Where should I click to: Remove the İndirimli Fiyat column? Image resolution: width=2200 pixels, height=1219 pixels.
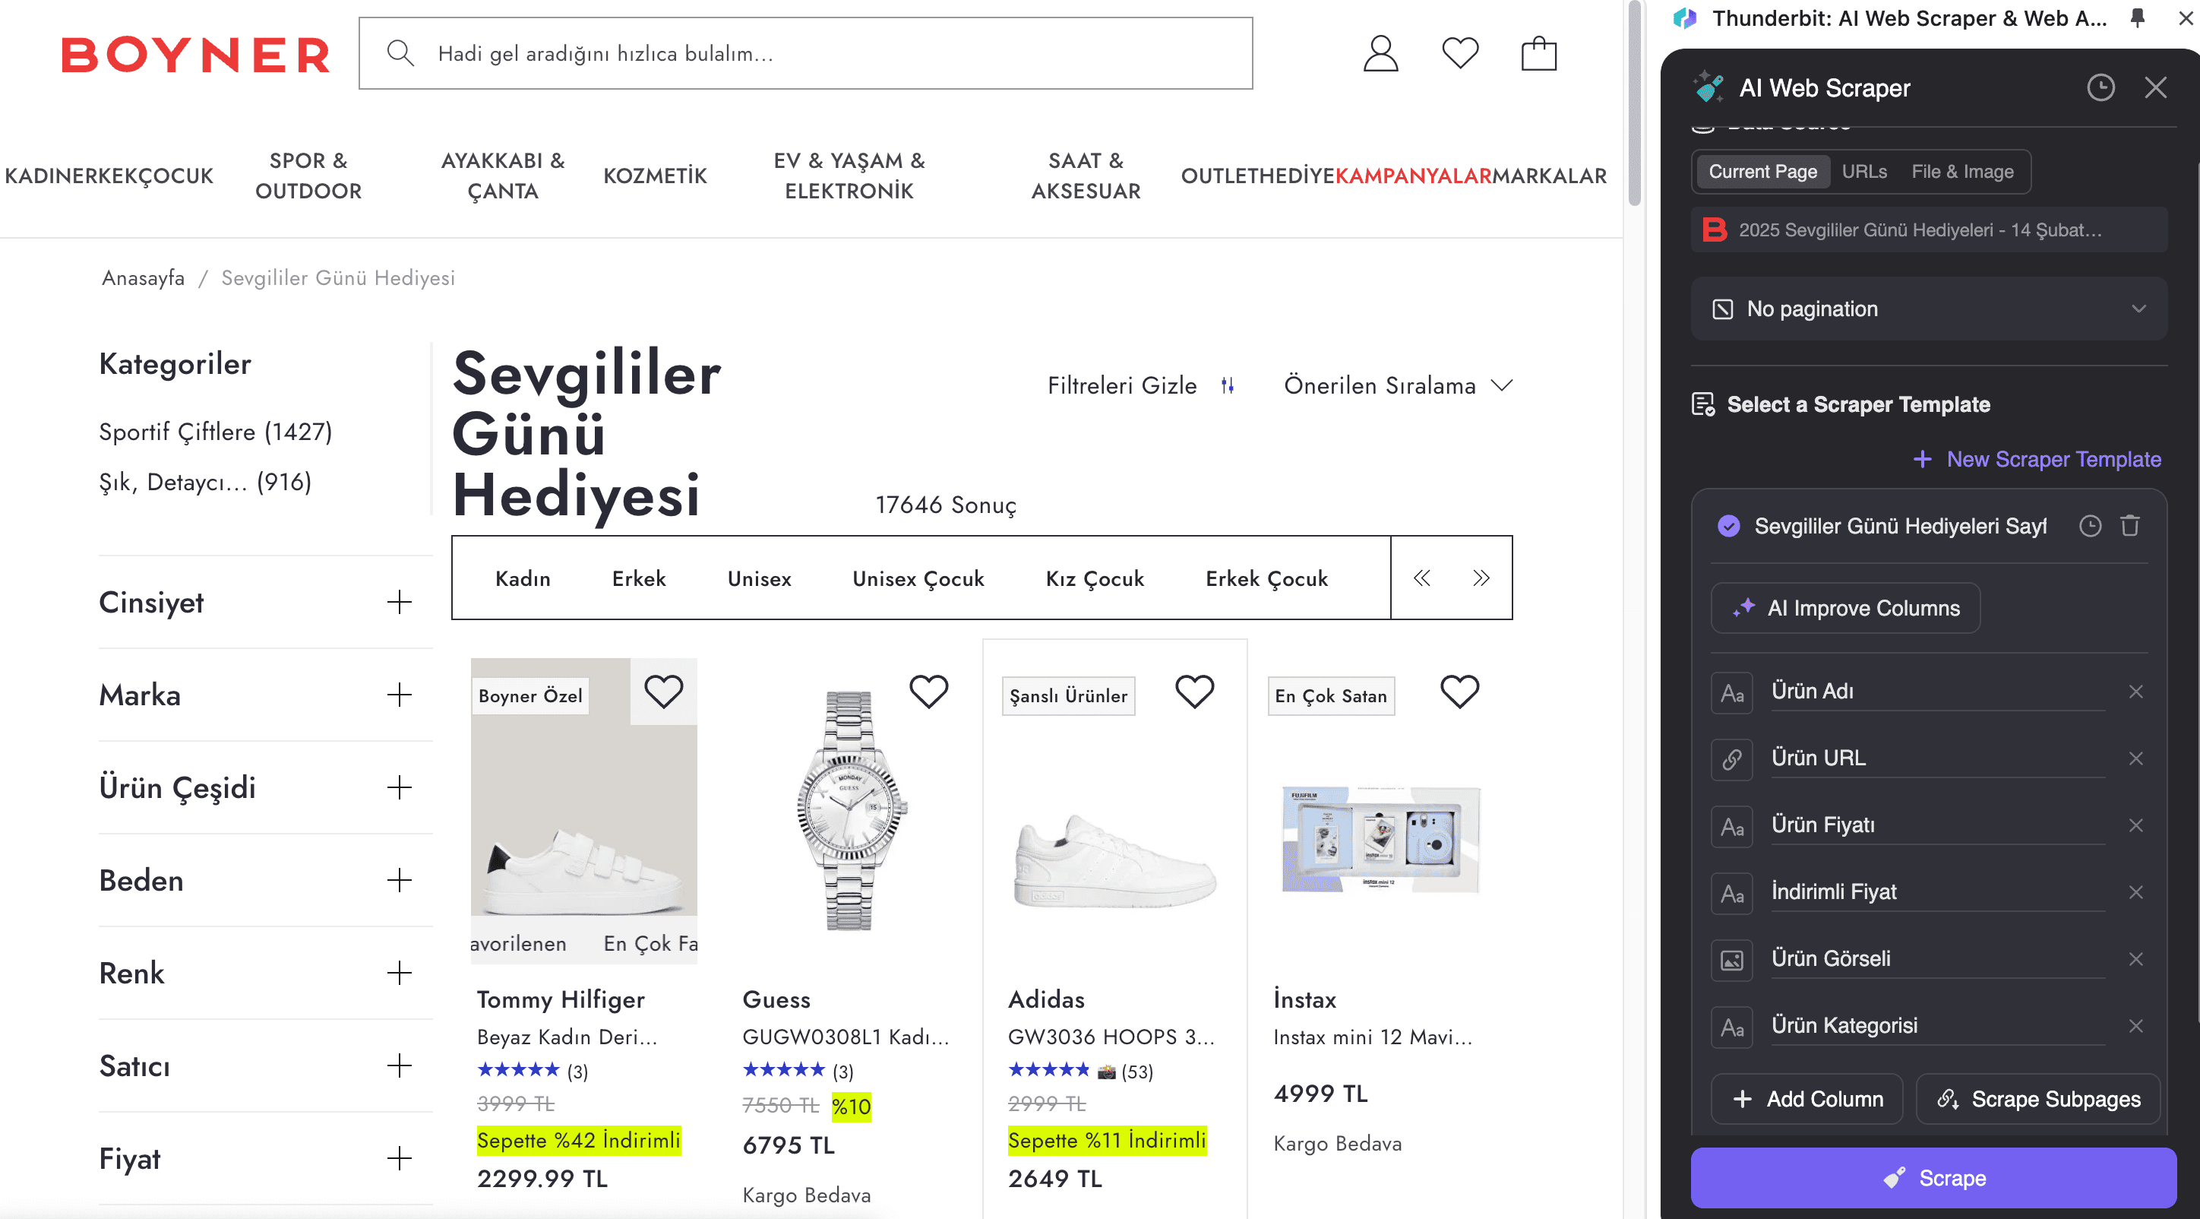[2136, 893]
